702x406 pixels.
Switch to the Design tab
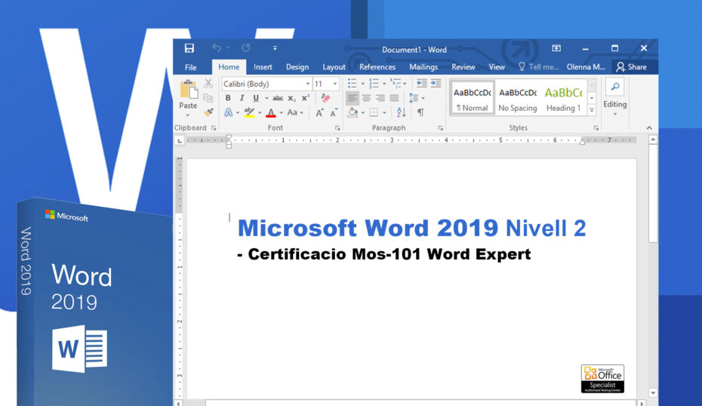297,67
